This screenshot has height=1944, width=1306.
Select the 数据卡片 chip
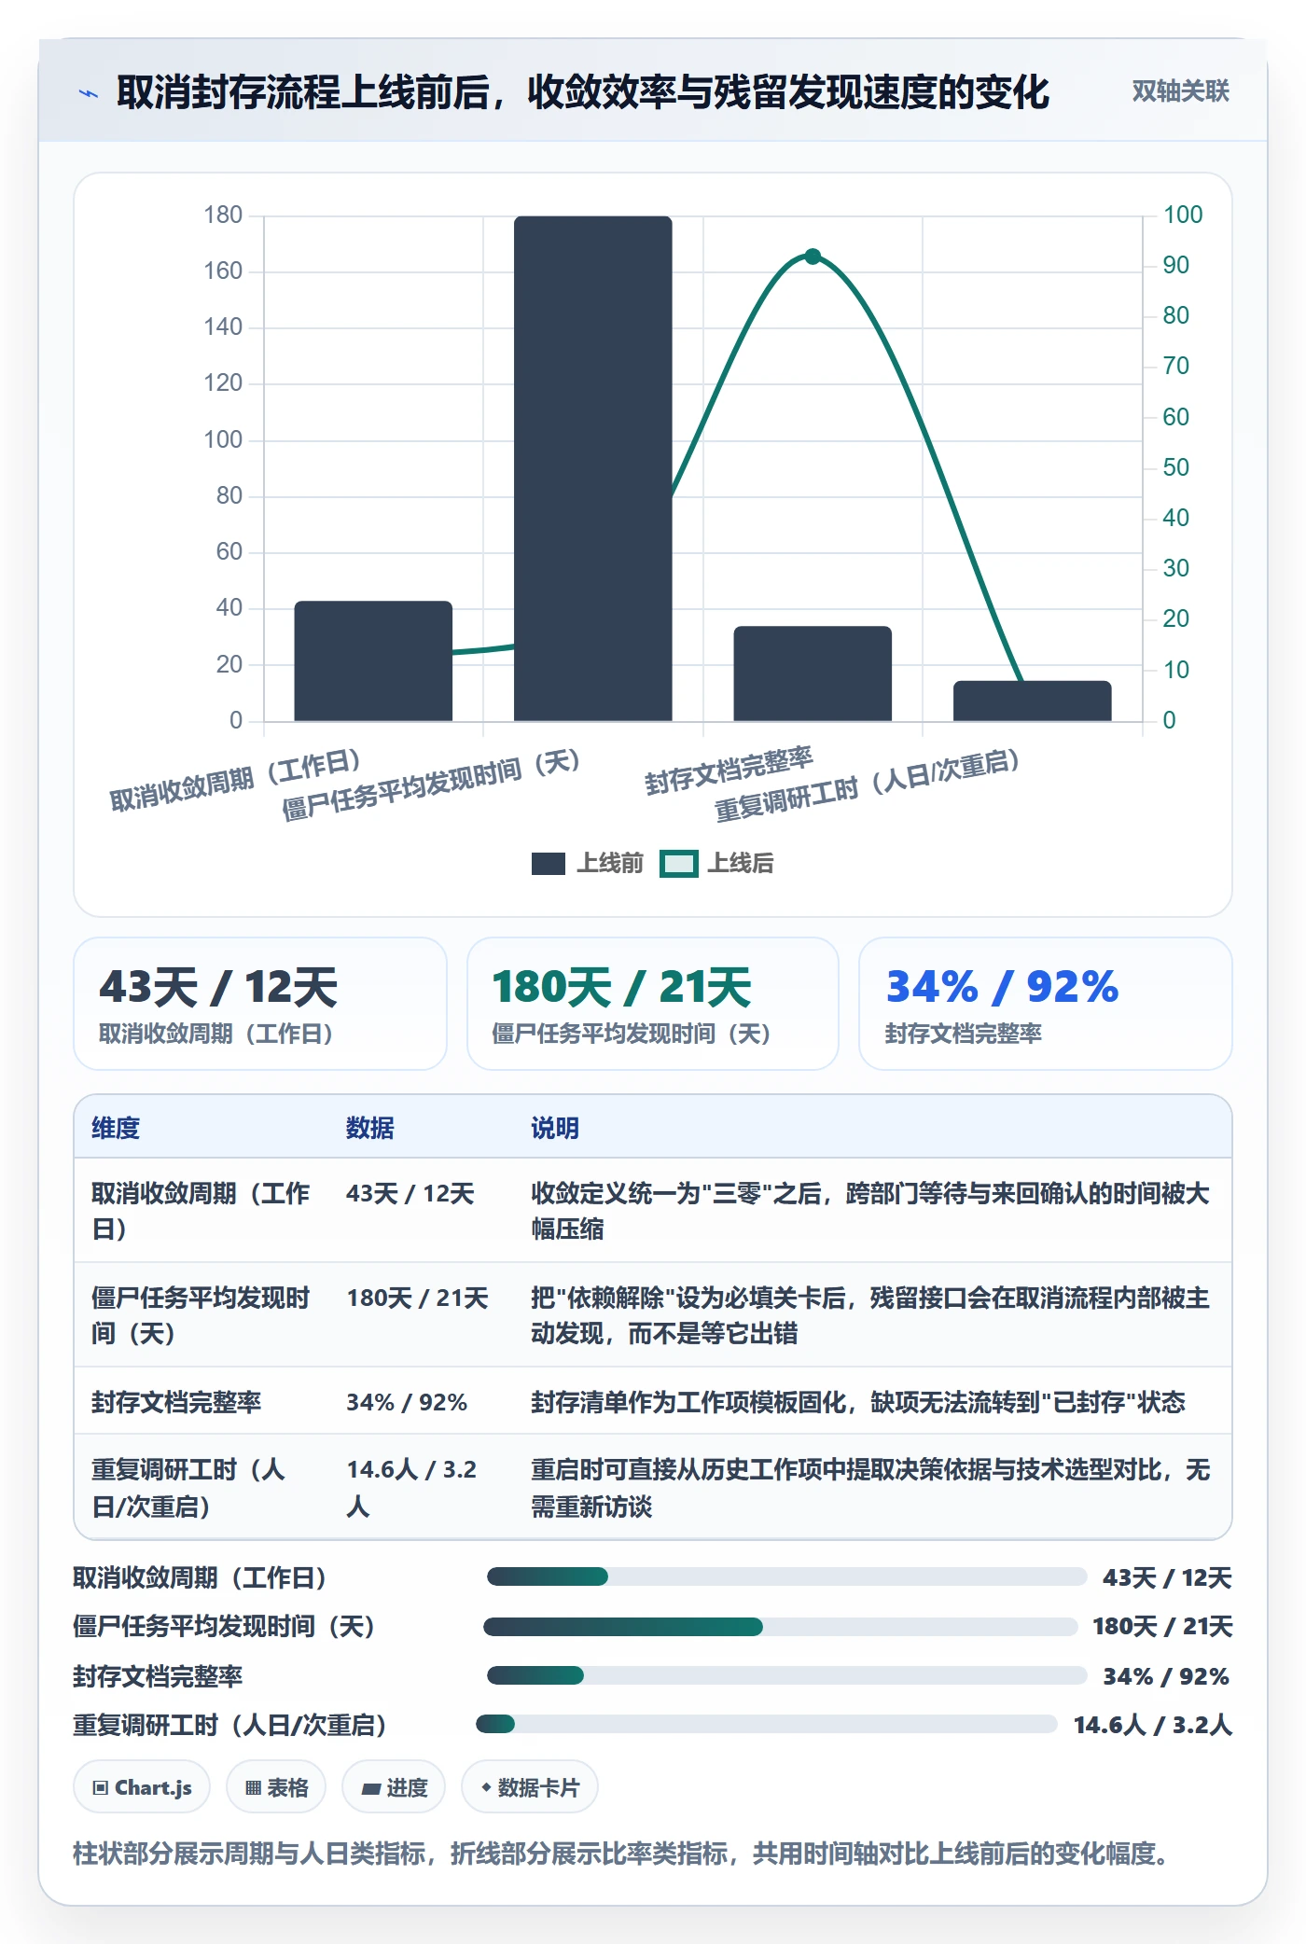(x=530, y=1787)
